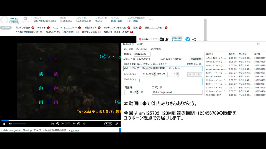The height and width of the screenshot is (149, 266).
Task: Adjust the blue volume slider
Action: [x=19, y=124]
